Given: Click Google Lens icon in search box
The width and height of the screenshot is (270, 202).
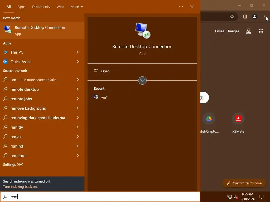Looking at the screenshot, I should tap(202, 98).
